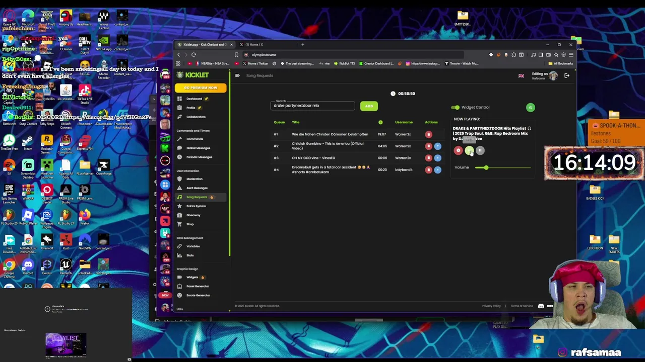Pause the now playing song

pos(480,150)
